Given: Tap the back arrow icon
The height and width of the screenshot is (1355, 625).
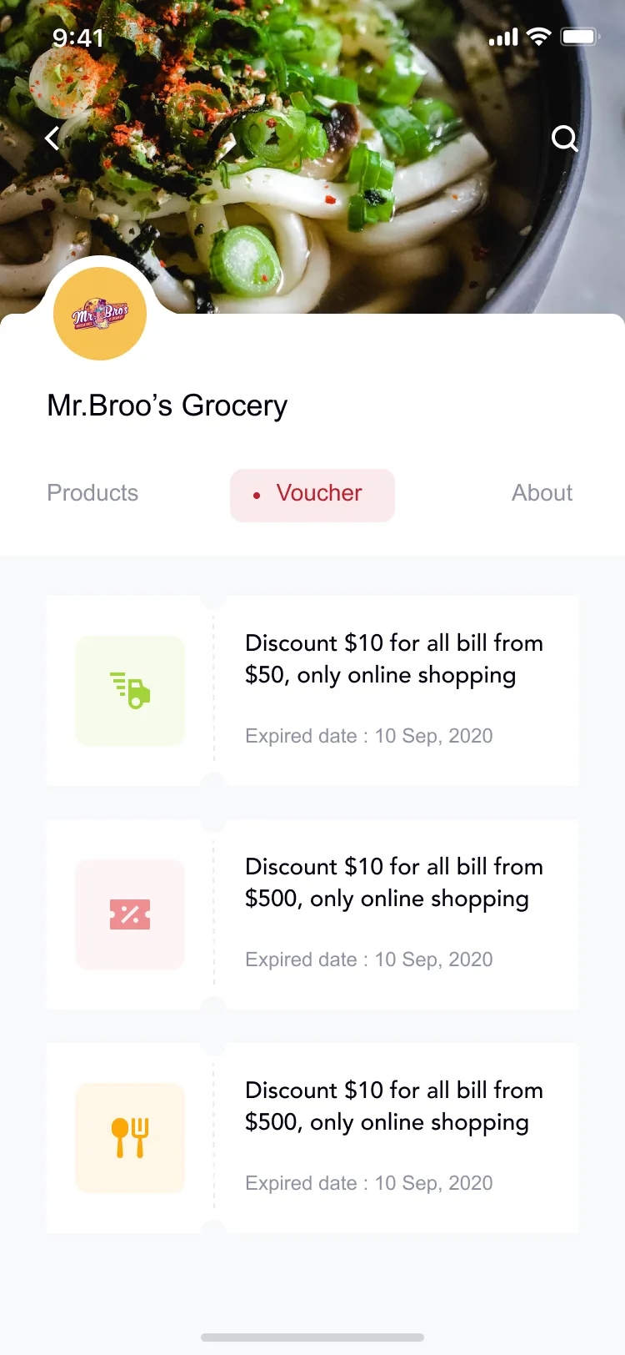Looking at the screenshot, I should coord(52,138).
